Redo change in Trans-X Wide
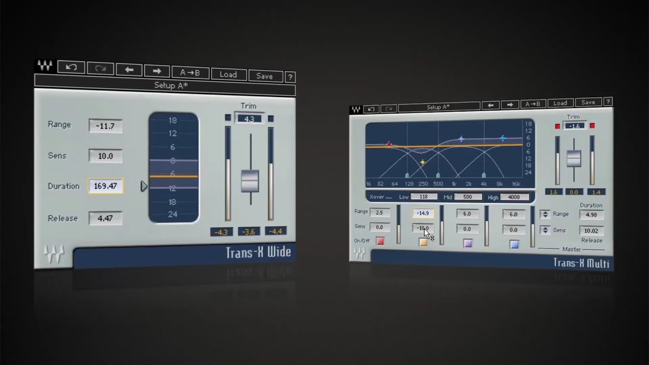 coord(100,68)
